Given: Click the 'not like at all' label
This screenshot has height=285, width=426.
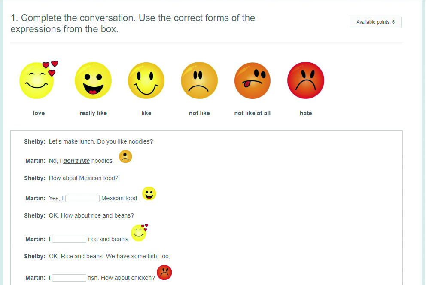Looking at the screenshot, I should (x=253, y=113).
